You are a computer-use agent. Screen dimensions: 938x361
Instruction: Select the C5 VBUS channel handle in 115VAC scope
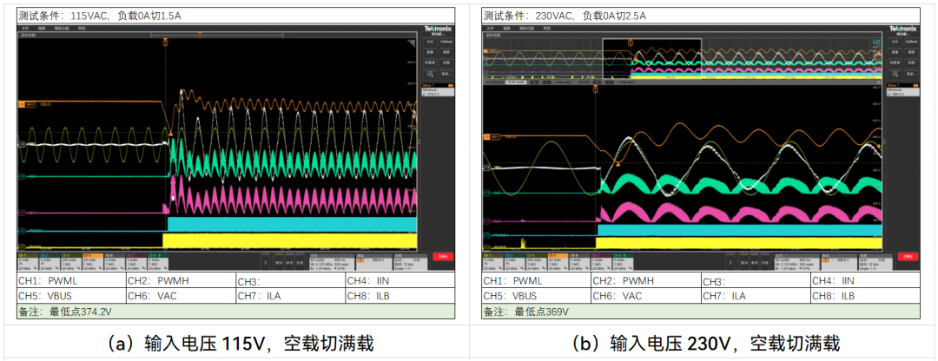click(x=28, y=105)
